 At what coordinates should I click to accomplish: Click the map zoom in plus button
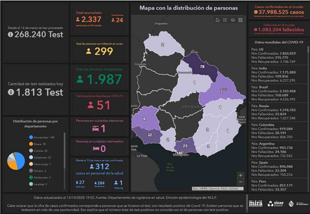(x=241, y=175)
